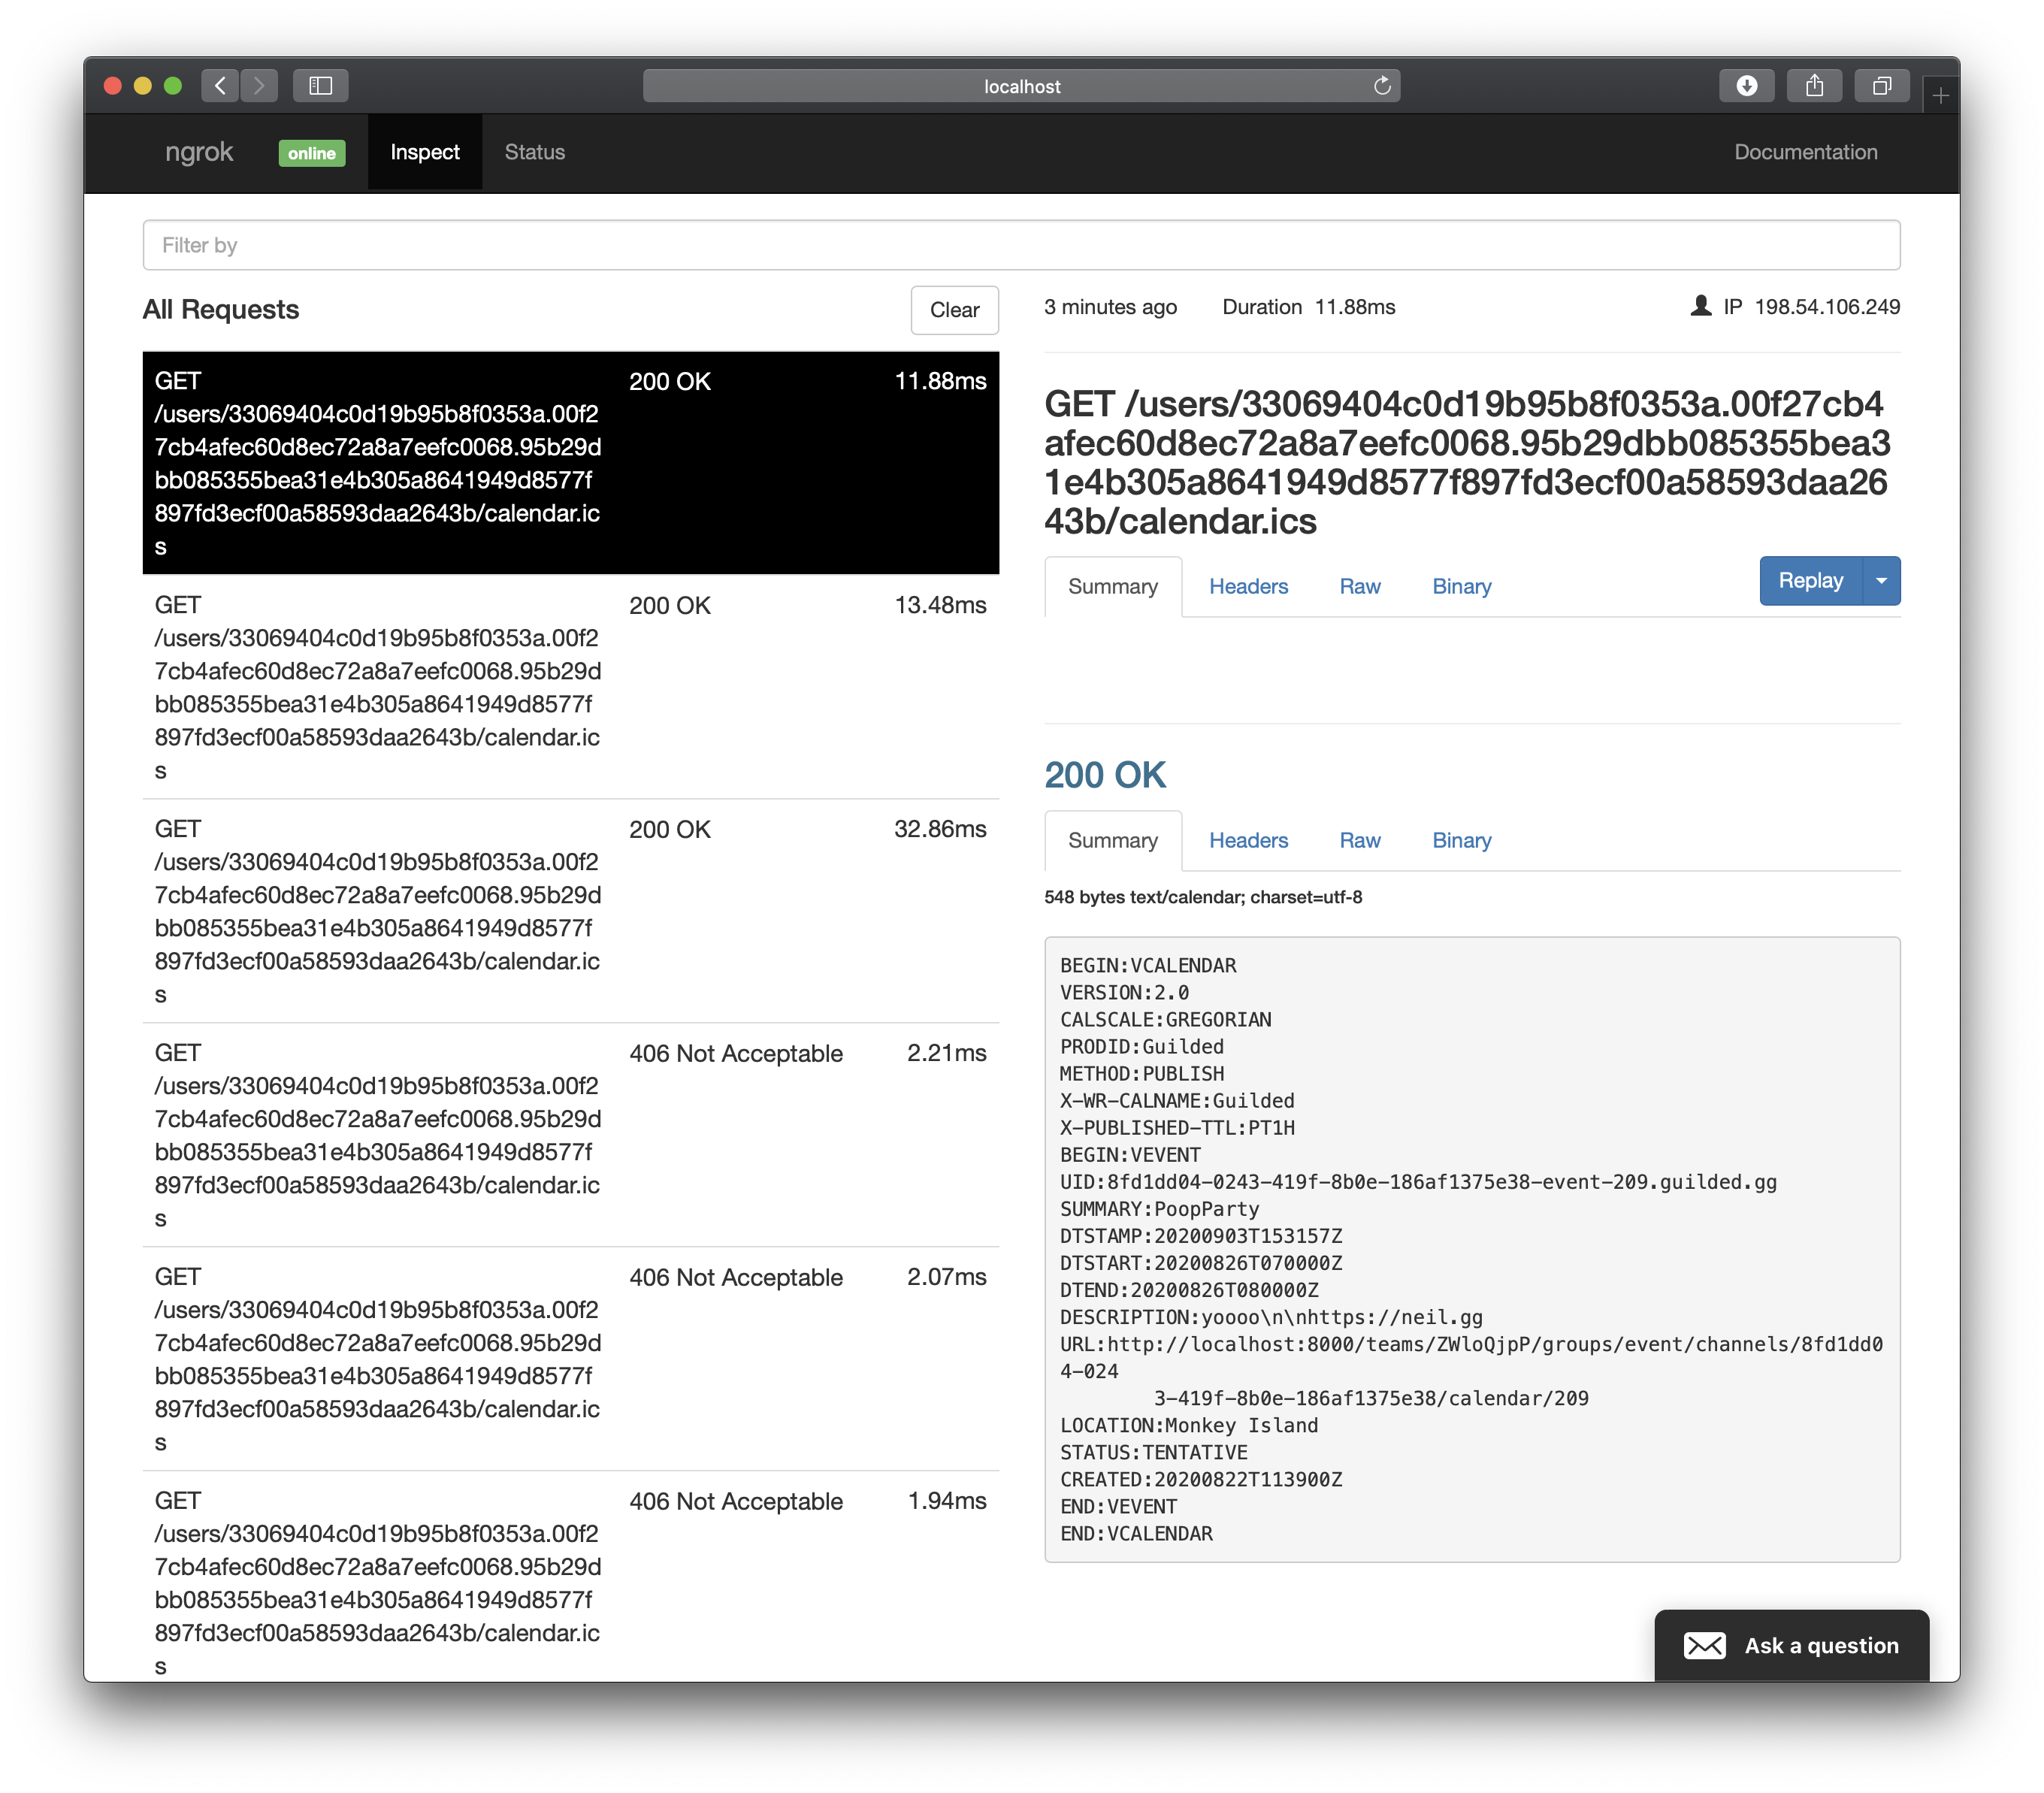Click the GET calendar.ics request title heading

(1467, 462)
